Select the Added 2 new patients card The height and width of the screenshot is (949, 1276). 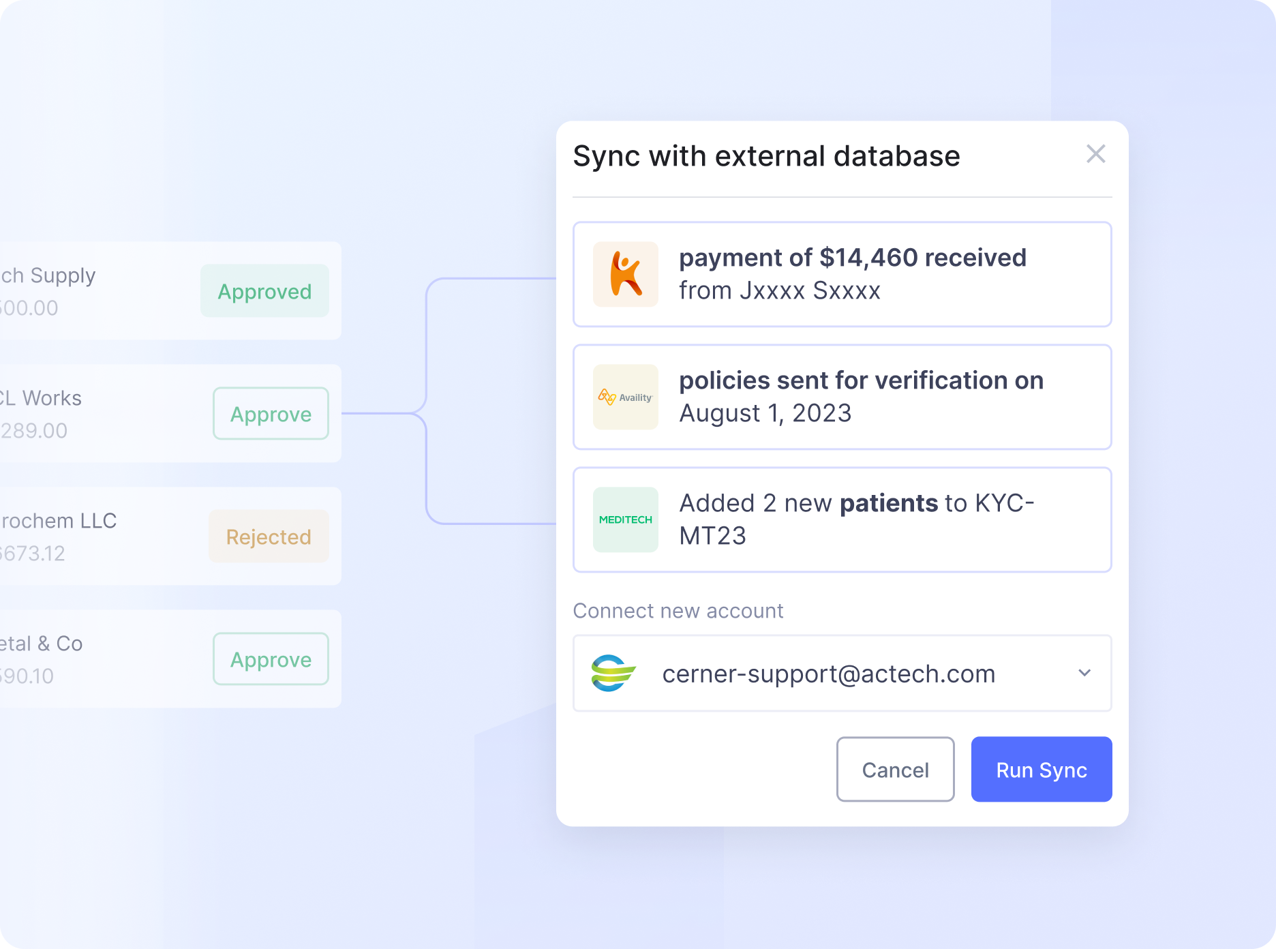coord(842,519)
